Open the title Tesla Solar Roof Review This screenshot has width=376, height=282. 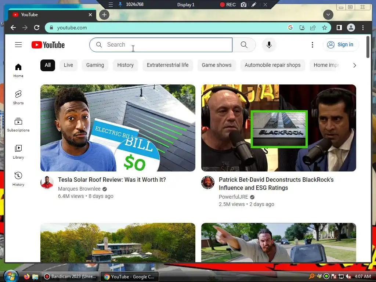pos(112,180)
